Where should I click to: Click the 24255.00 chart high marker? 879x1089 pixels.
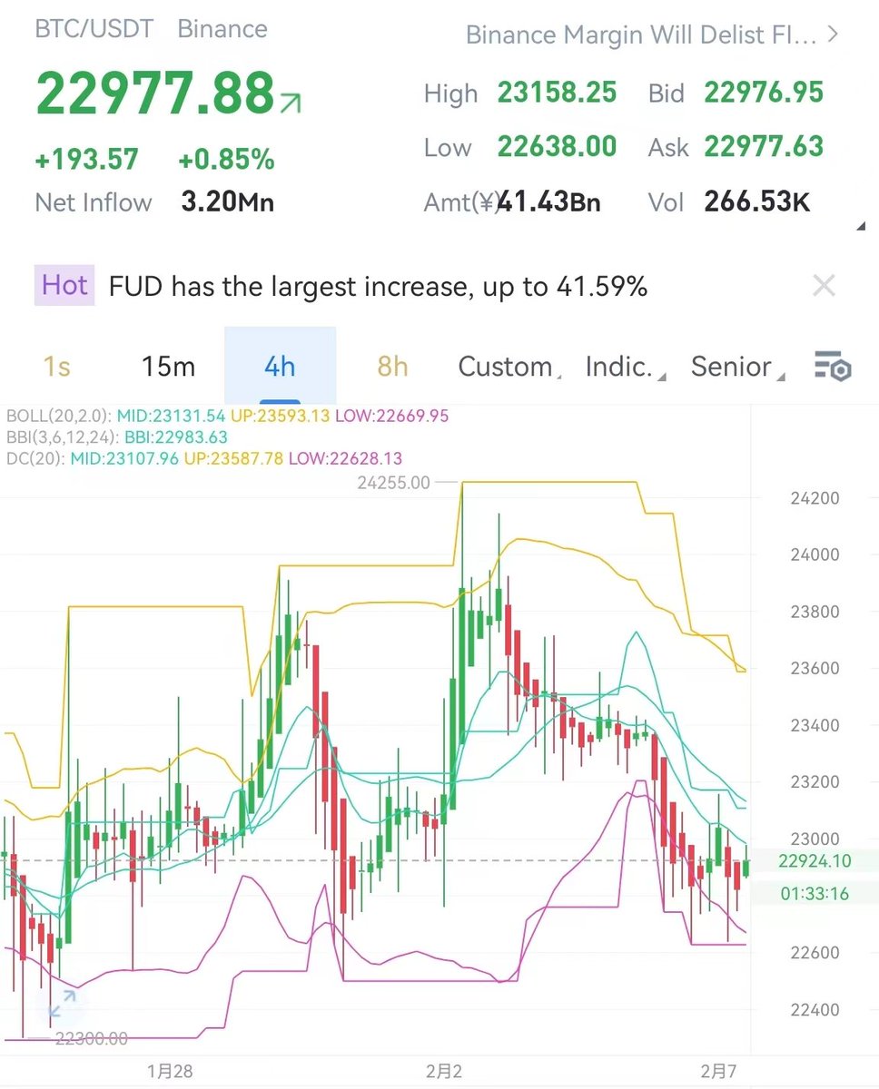point(393,484)
